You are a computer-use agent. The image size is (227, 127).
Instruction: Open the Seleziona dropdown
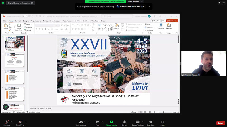150,30
